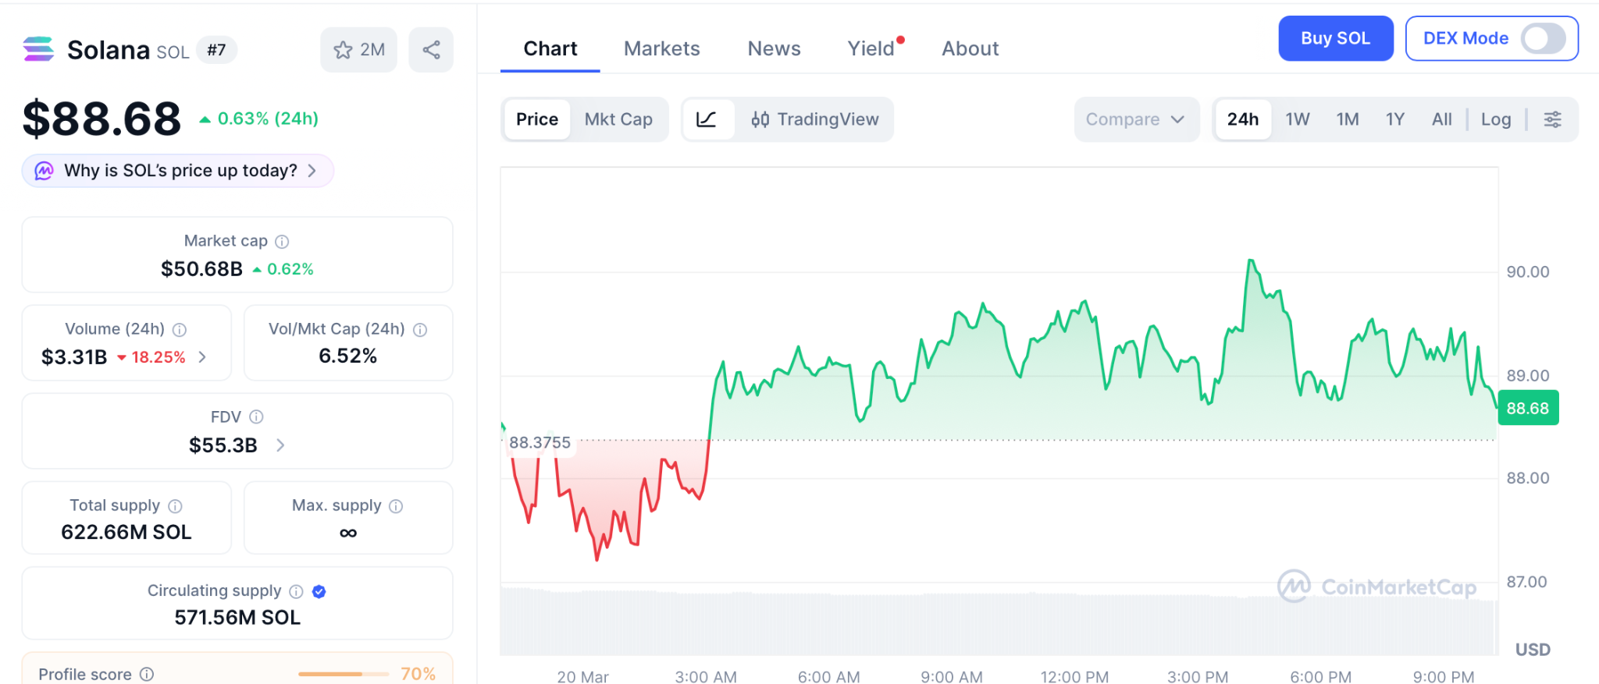
Task: Click the Max. supply info icon
Action: pyautogui.click(x=396, y=506)
